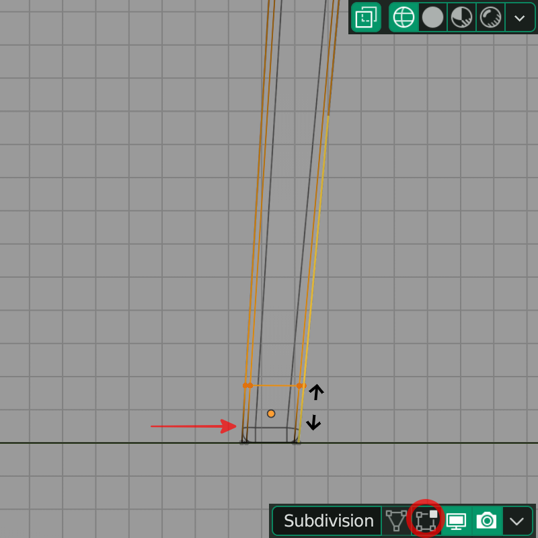Open the viewport shading options dropdown
538x538 pixels.
tap(520, 17)
